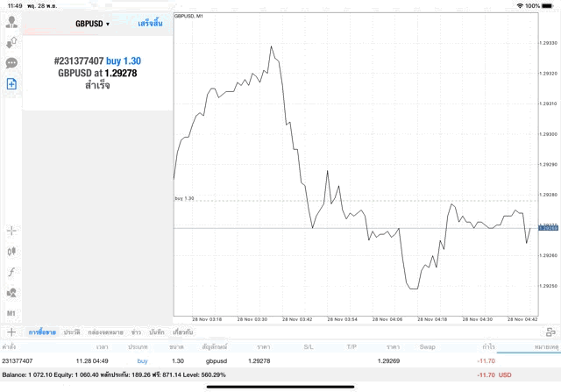Viewport: 561px width, 392px height.
Task: Open the chat messages icon
Action: click(x=12, y=63)
